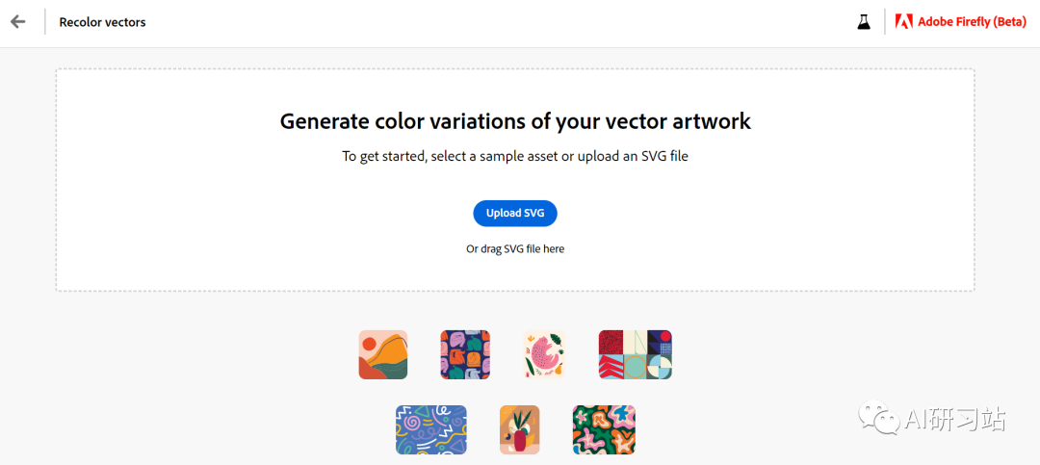The height and width of the screenshot is (465, 1040).
Task: Click the 'To get started' instruction text
Action: tap(515, 157)
